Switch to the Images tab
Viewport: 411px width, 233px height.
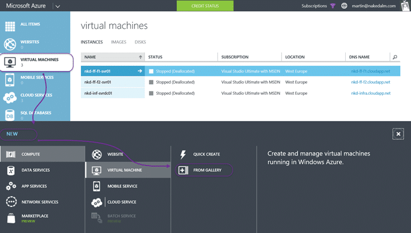point(118,42)
